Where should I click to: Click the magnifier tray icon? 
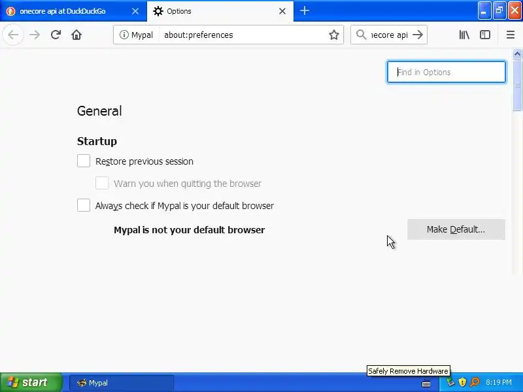click(x=475, y=382)
